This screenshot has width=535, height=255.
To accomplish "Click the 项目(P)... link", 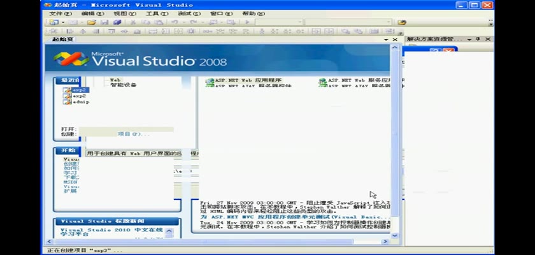I will pyautogui.click(x=133, y=134).
